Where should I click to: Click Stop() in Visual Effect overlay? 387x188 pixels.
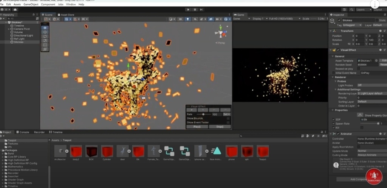[220, 126]
